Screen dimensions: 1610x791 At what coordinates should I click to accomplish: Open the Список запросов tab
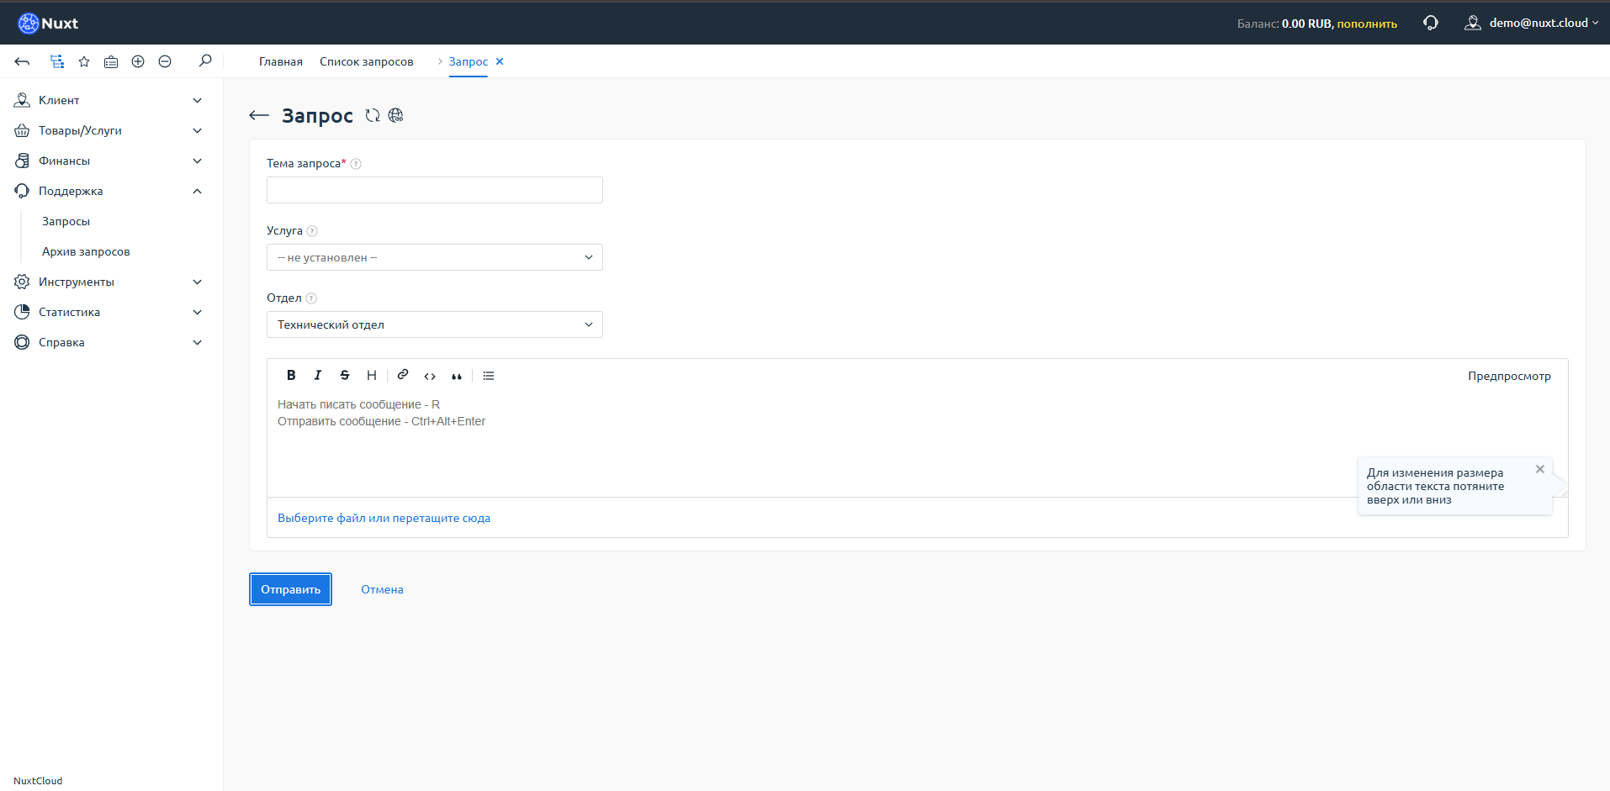tap(366, 61)
